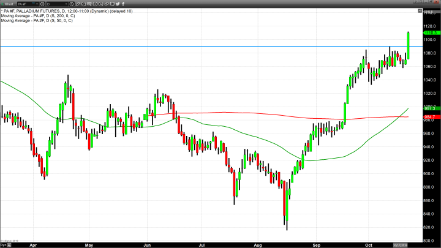The width and height of the screenshot is (441, 248).
Task: Open the PA #F symbol dropdown
Action: click(x=37, y=4)
